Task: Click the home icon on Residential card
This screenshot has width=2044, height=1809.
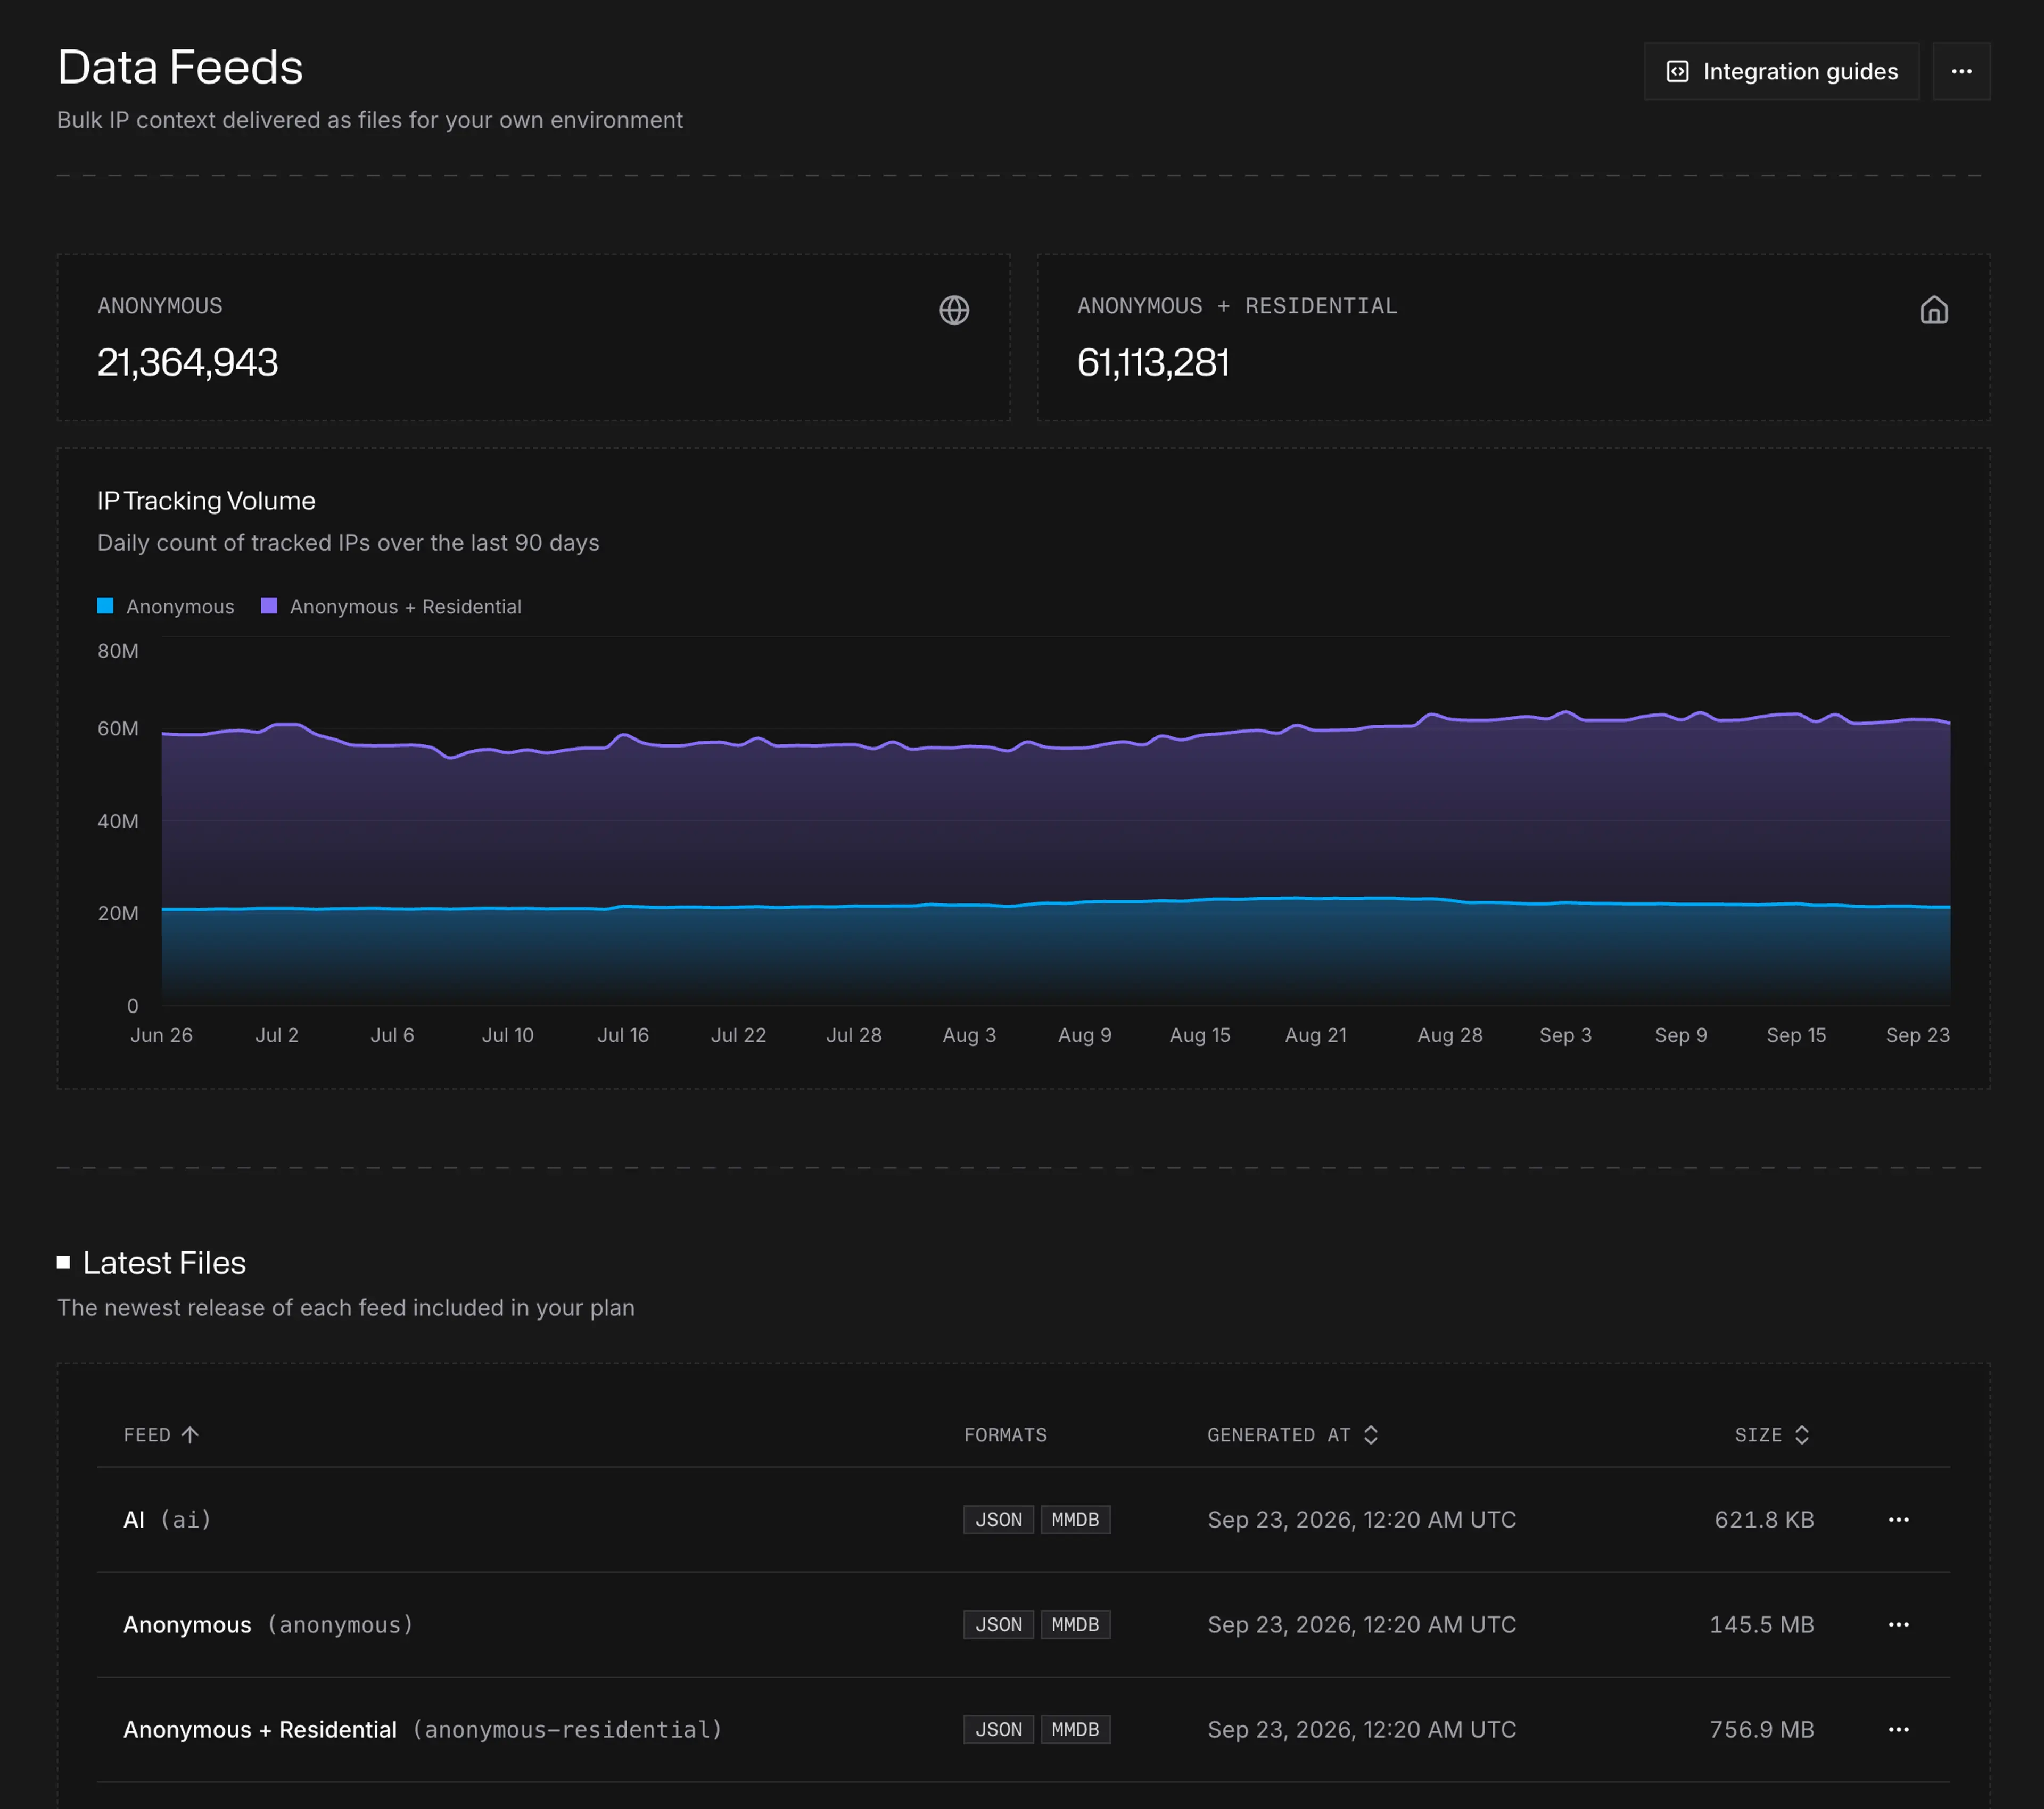Action: (x=1934, y=310)
